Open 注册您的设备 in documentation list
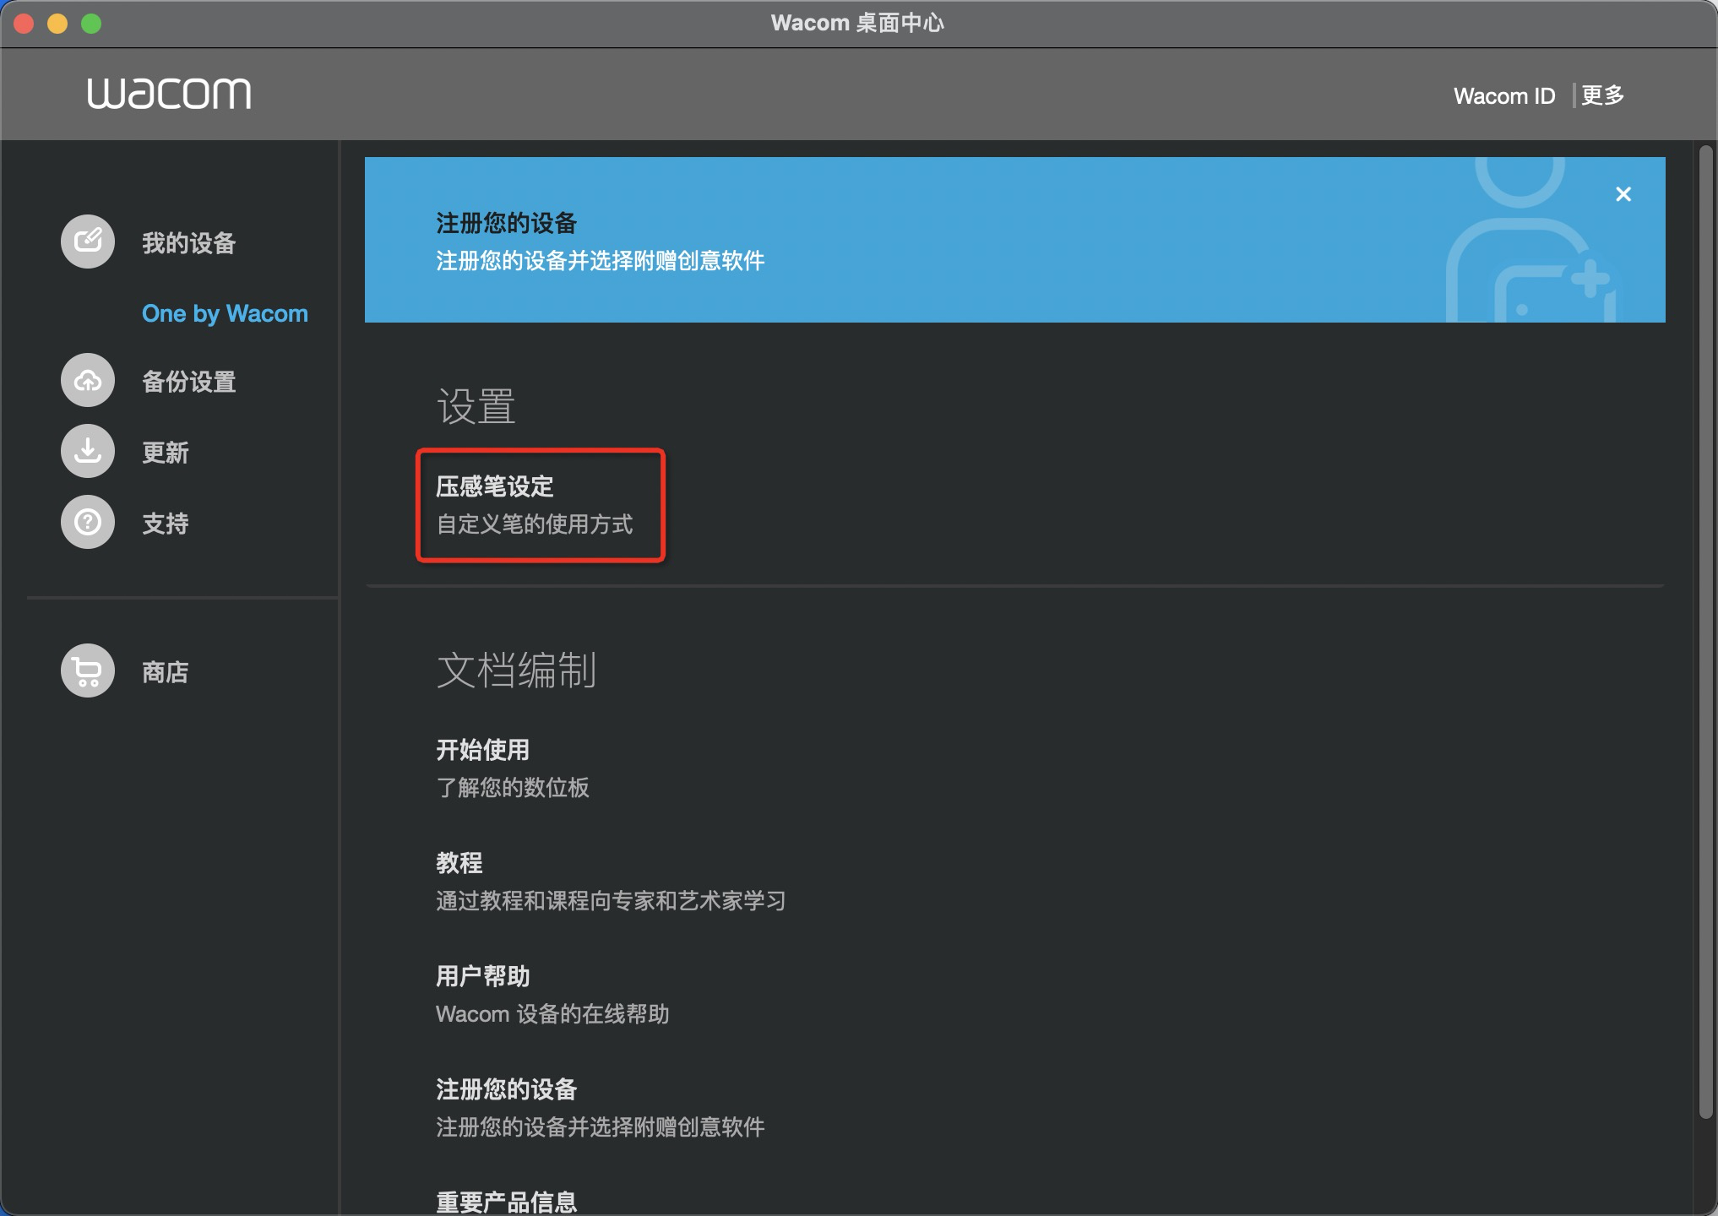 point(507,1089)
